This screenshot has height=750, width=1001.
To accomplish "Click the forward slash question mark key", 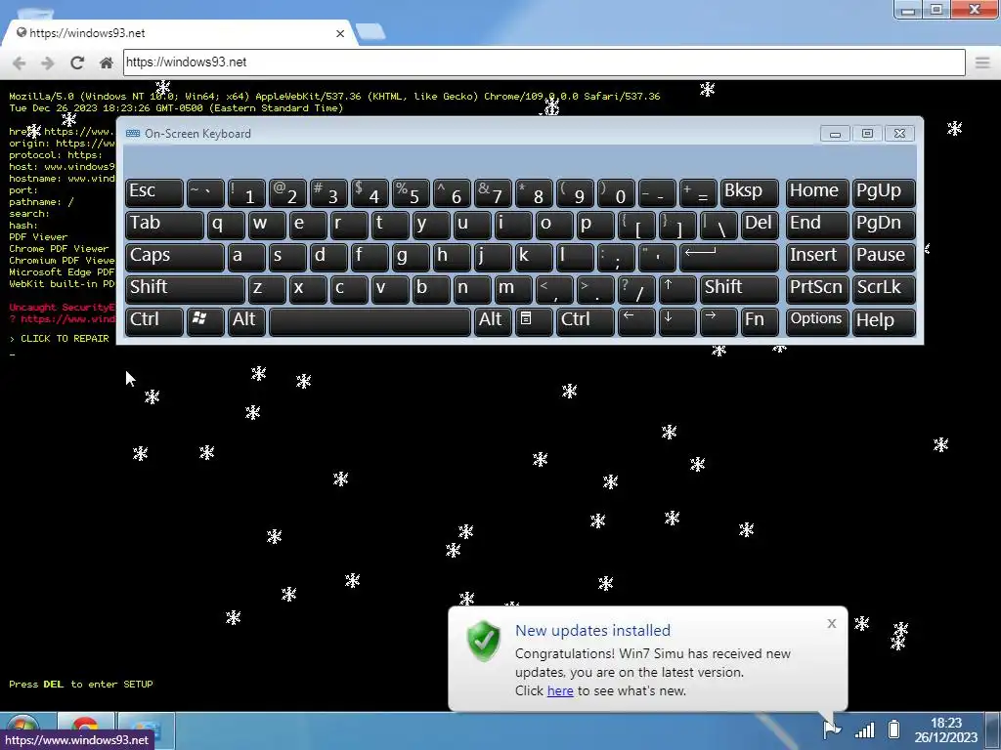I will [635, 288].
